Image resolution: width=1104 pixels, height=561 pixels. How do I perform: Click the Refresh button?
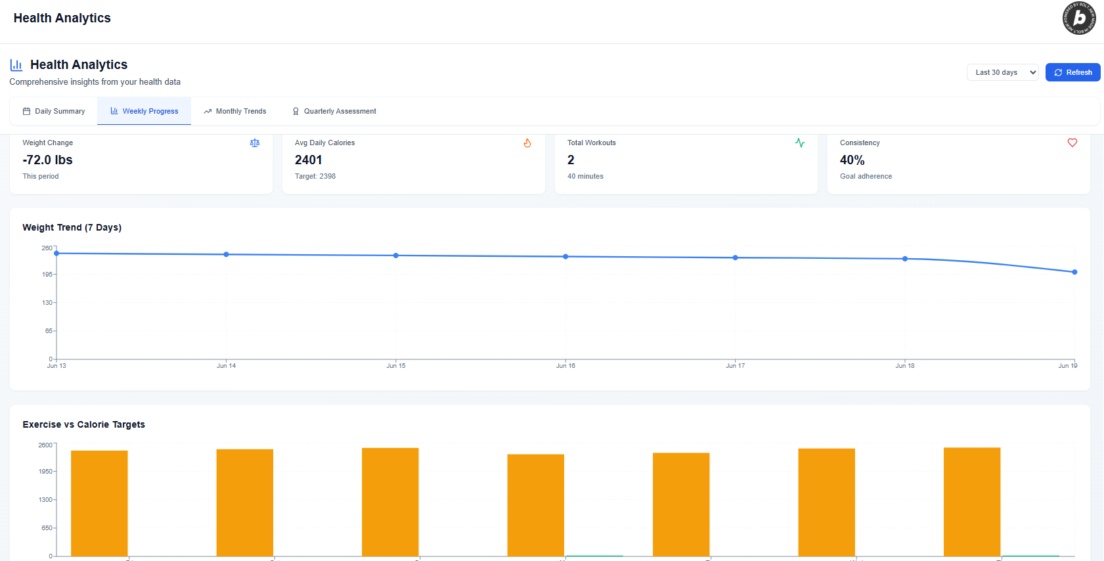coord(1072,72)
